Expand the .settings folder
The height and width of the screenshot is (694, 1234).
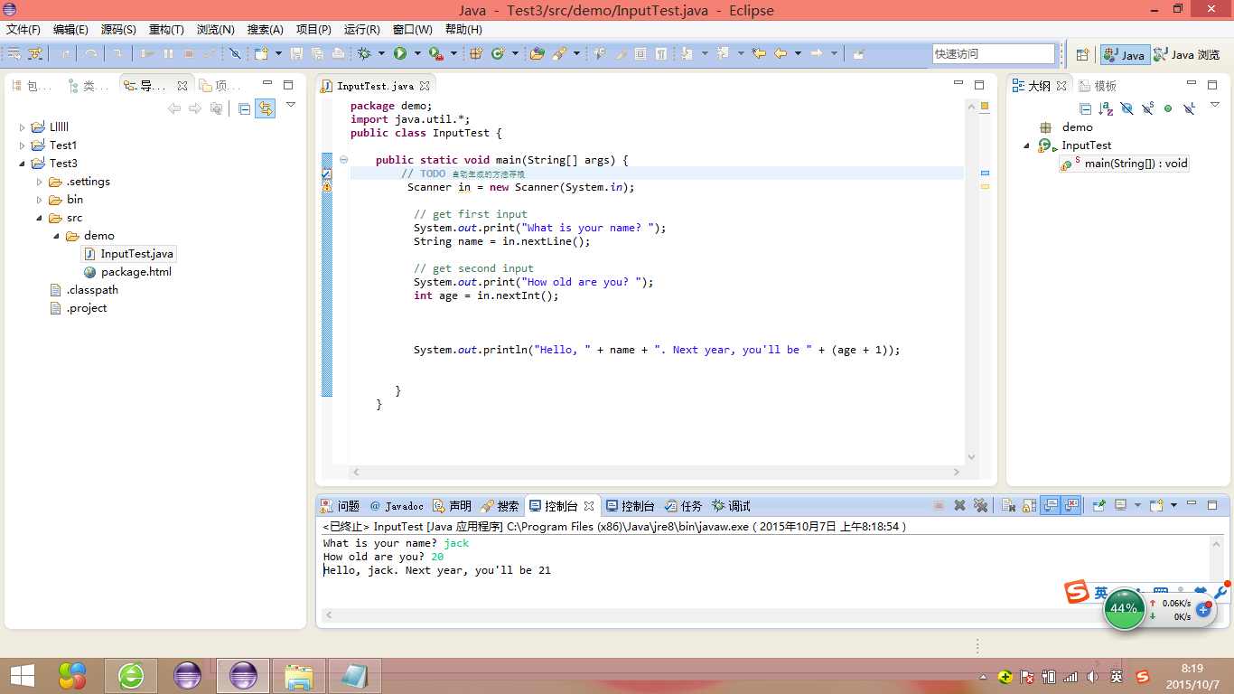(39, 182)
